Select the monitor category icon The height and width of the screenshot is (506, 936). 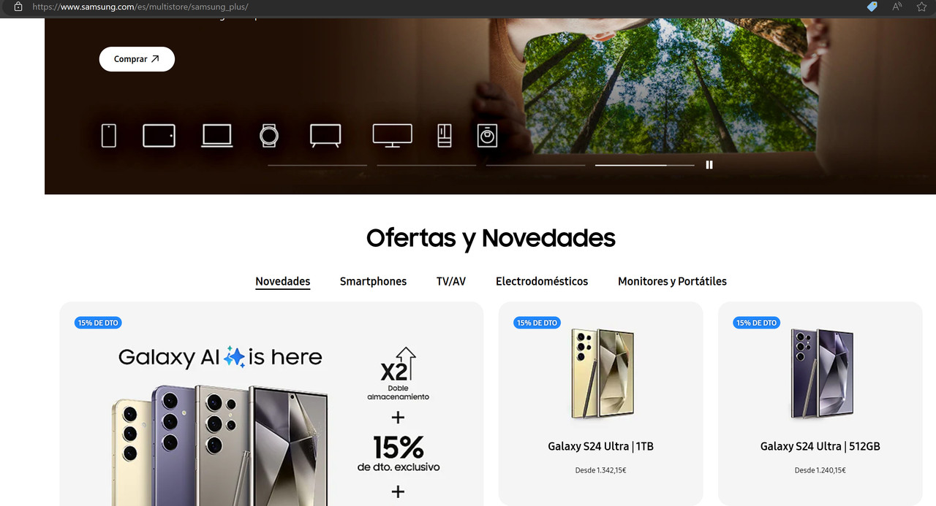point(393,136)
